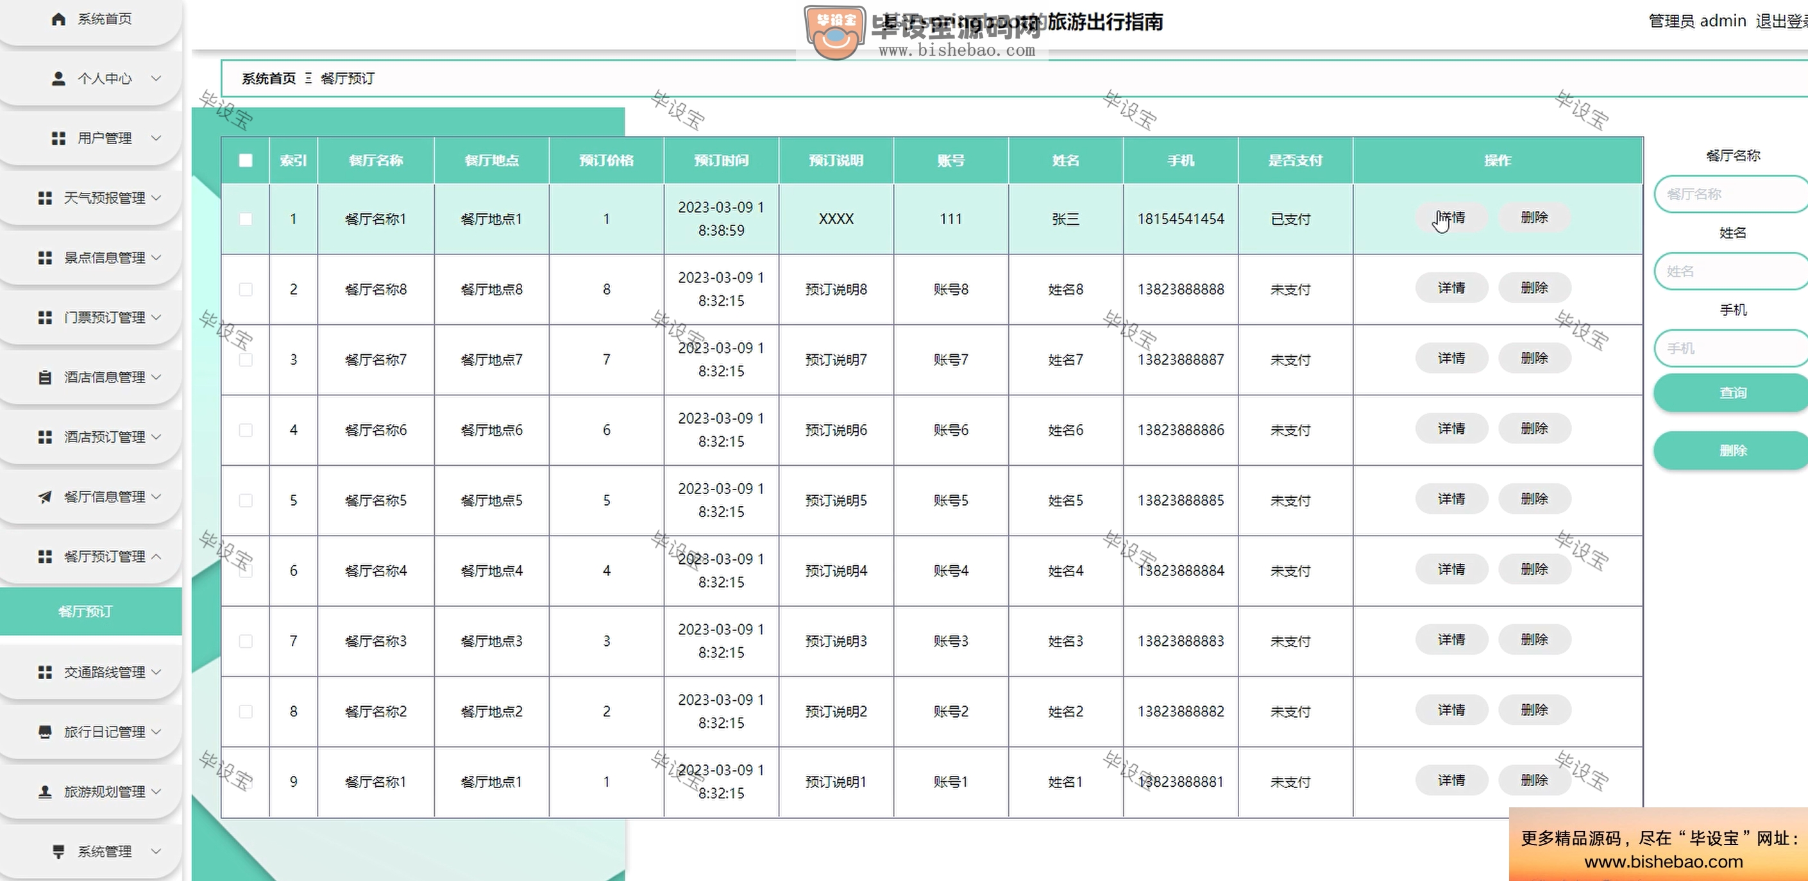Check the checkbox for row 餐厅名称2
The image size is (1808, 881).
click(246, 711)
